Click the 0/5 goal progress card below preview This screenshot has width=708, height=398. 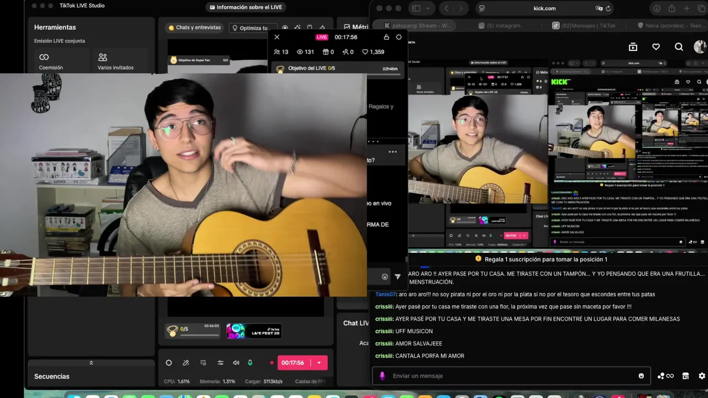(193, 331)
